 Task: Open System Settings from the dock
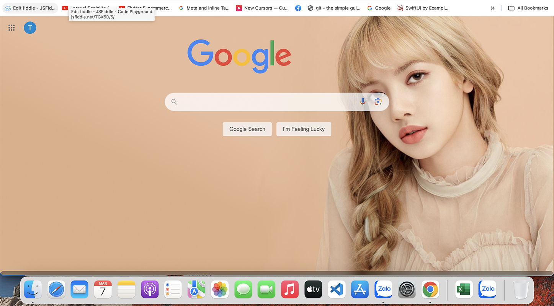click(x=407, y=290)
